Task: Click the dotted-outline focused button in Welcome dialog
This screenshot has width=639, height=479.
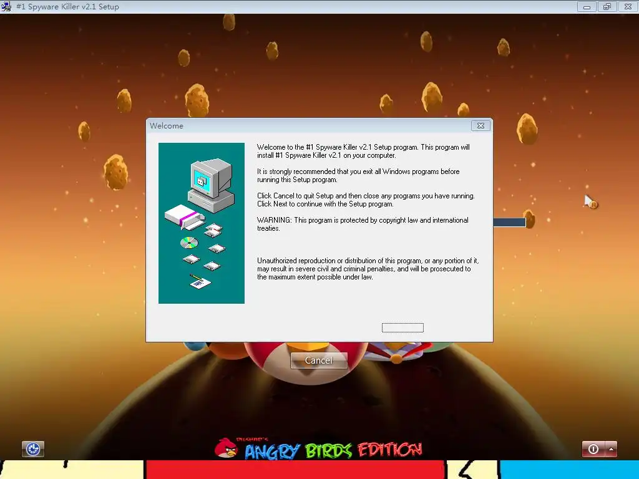Action: (402, 327)
